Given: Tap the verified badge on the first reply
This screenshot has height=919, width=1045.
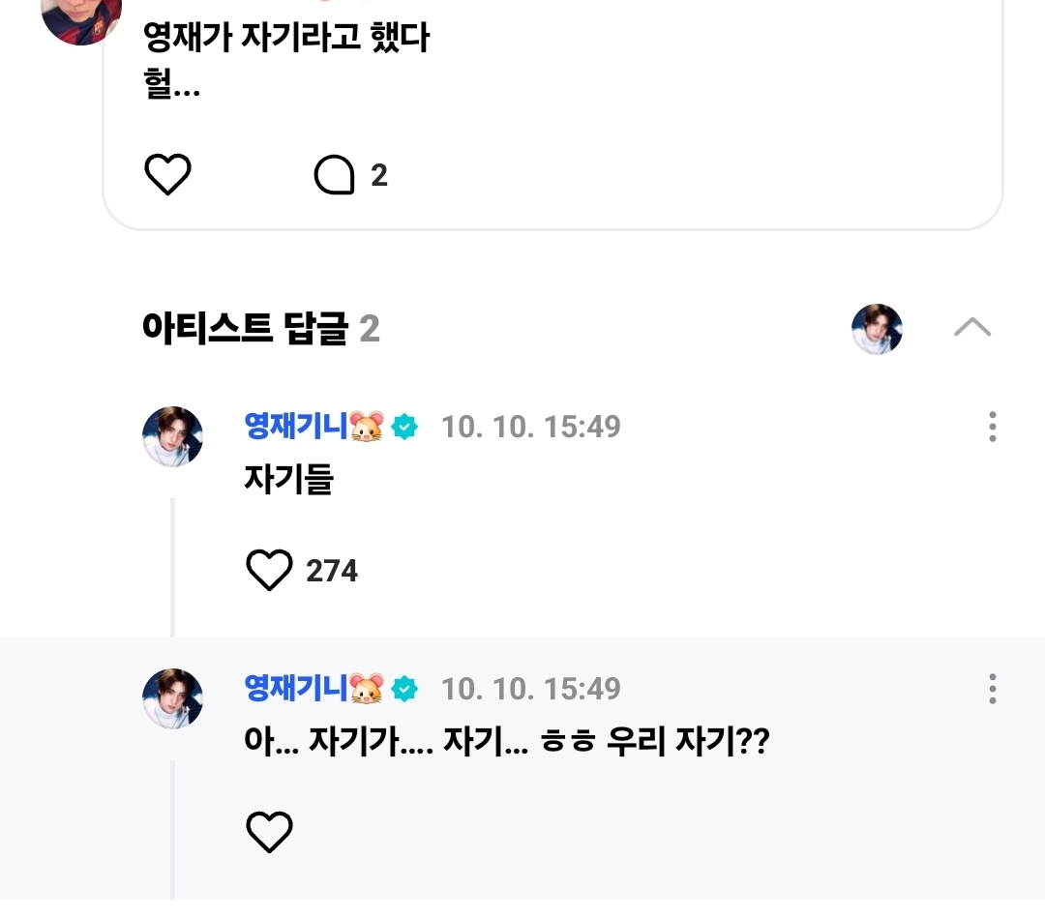Looking at the screenshot, I should pyautogui.click(x=404, y=427).
